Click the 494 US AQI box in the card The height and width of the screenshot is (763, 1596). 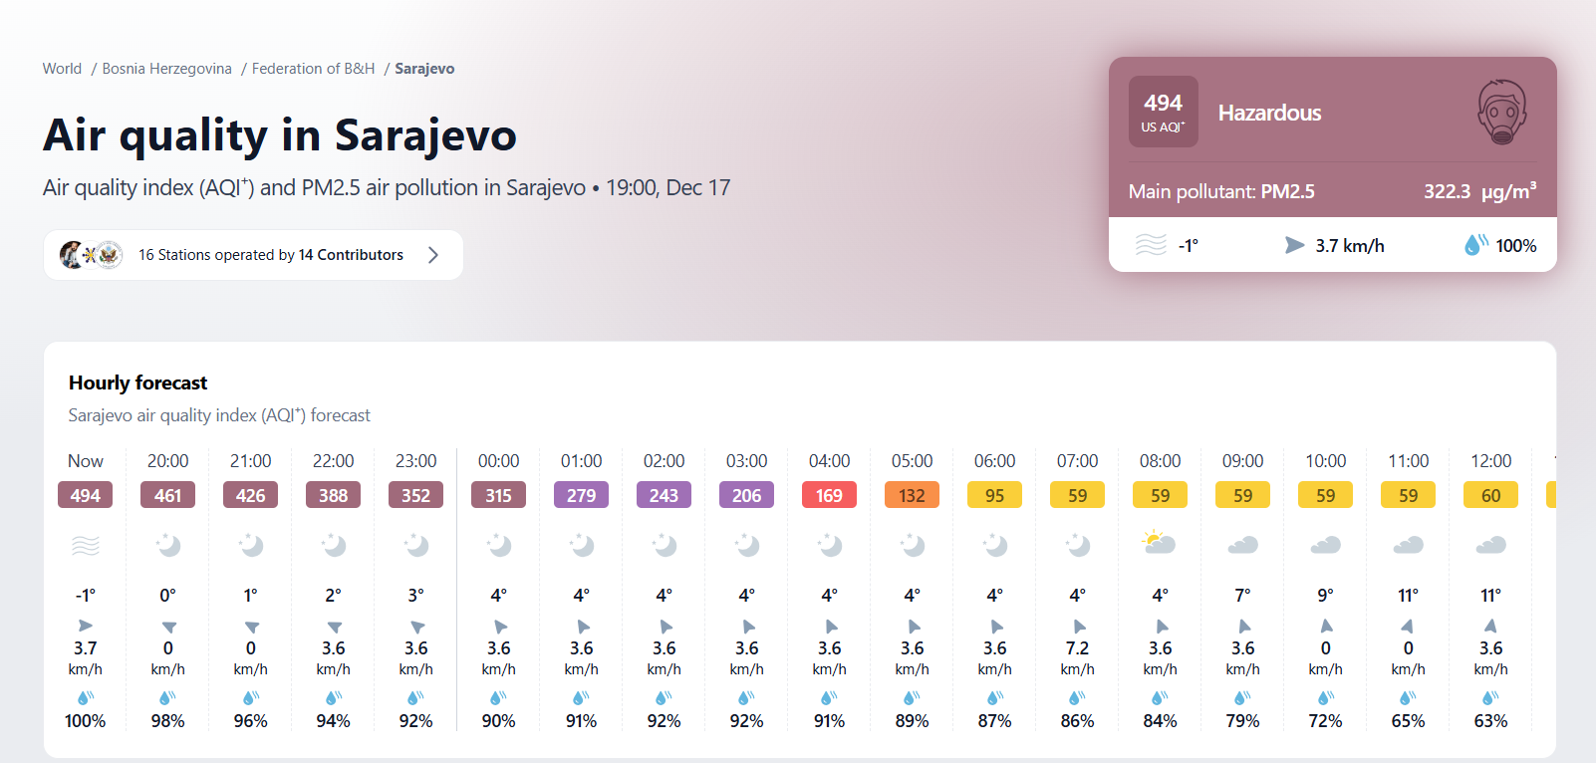point(1163,112)
